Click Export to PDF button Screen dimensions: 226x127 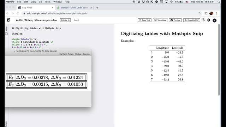[191, 20]
